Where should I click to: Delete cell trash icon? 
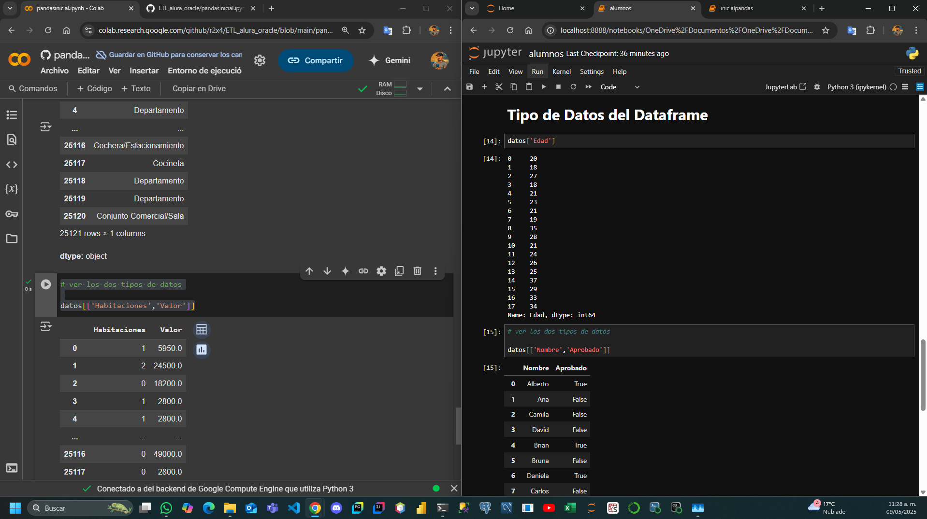click(x=418, y=271)
